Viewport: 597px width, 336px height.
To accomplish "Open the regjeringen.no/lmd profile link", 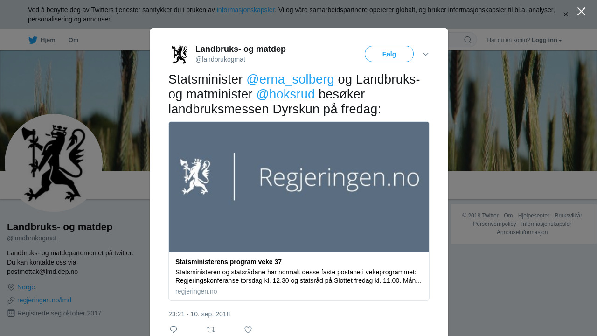I will click(44, 300).
